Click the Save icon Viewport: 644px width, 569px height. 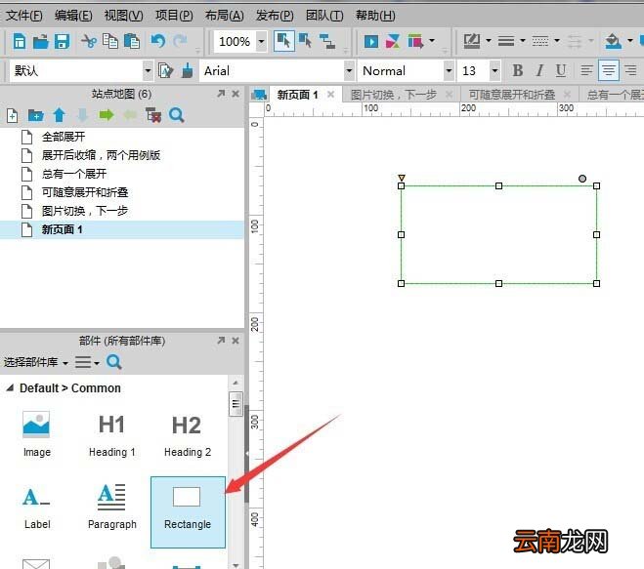coord(62,41)
